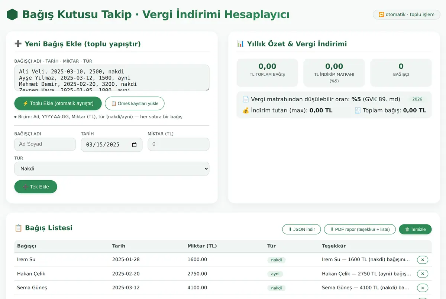This screenshot has height=299, width=446.
Task: Focus the Bağışçı Adı input field
Action: click(x=45, y=144)
